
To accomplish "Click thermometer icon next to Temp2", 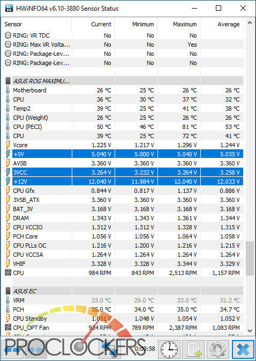I will (8, 109).
